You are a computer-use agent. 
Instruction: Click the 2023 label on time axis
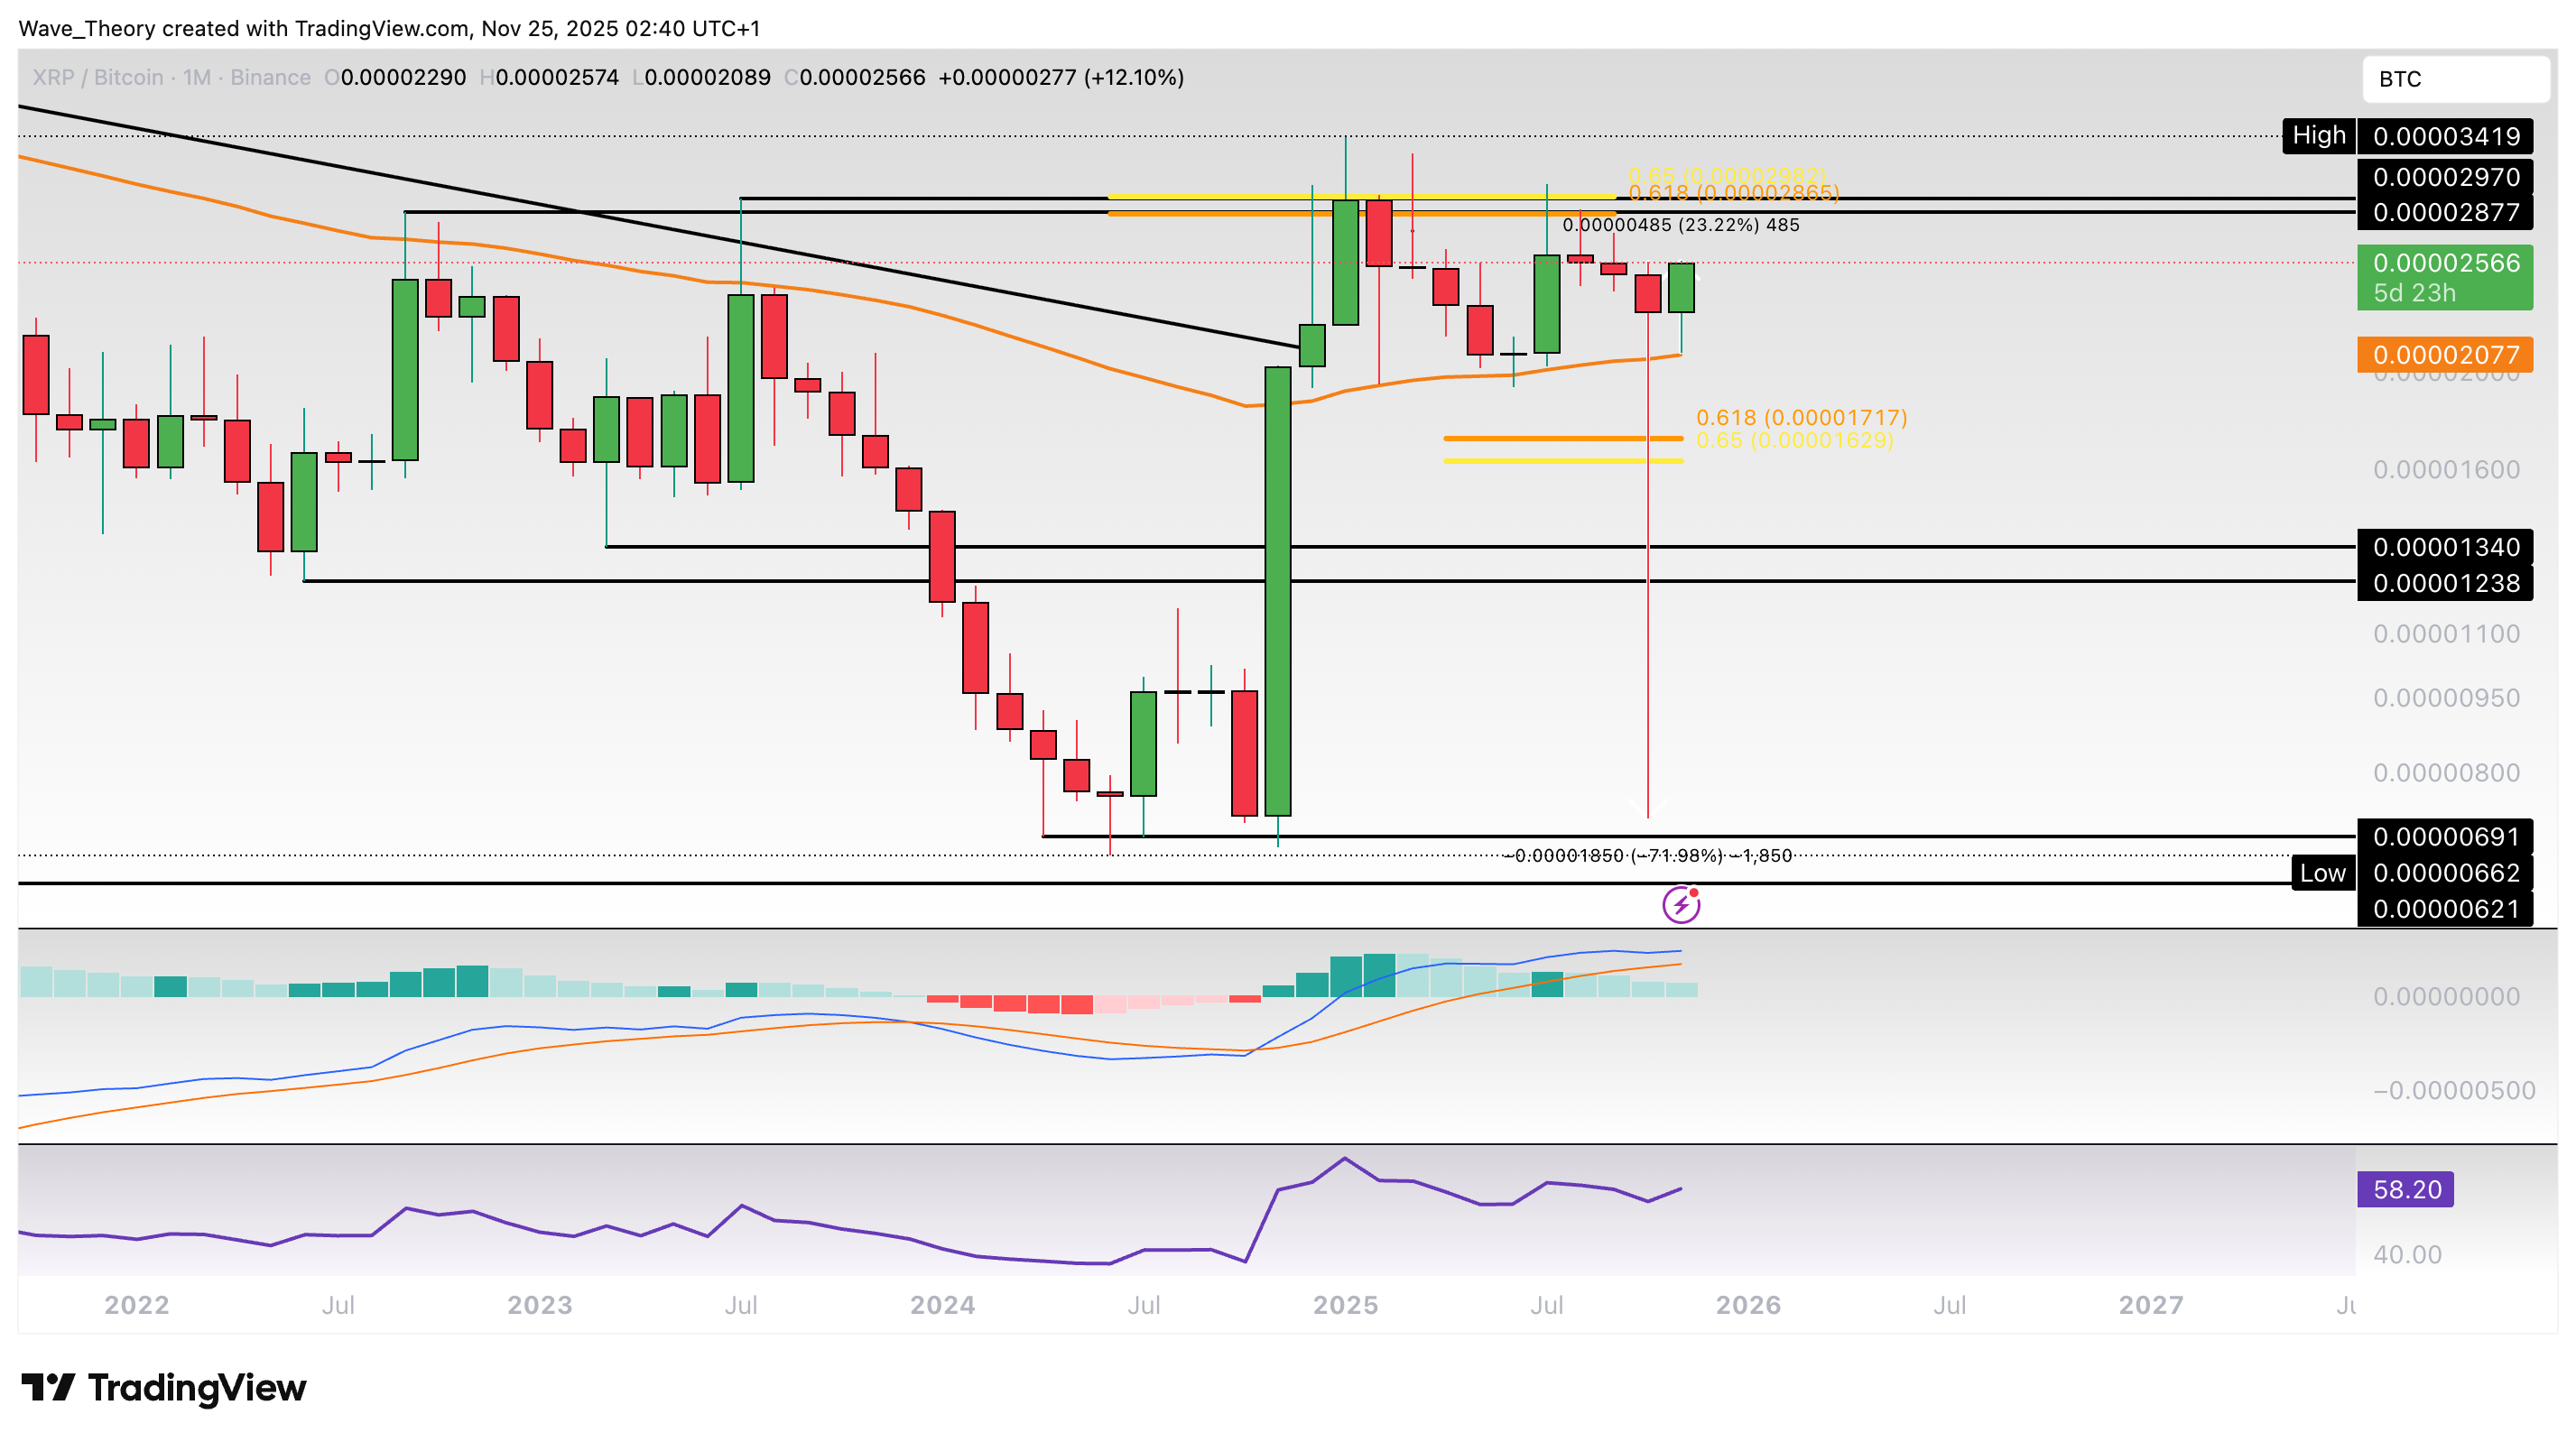[x=539, y=1305]
